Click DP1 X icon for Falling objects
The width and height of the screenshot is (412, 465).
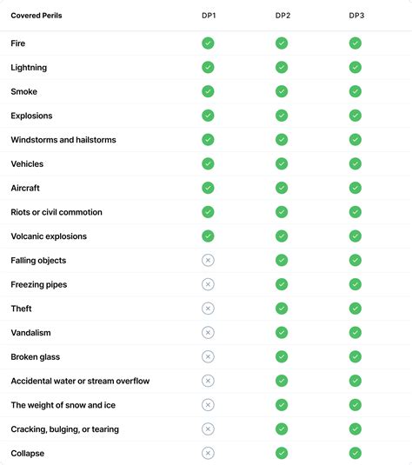208,261
